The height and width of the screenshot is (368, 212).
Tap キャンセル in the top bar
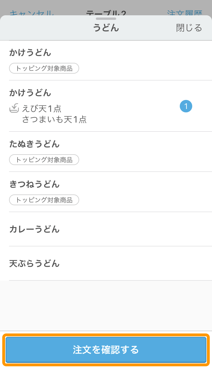click(32, 13)
